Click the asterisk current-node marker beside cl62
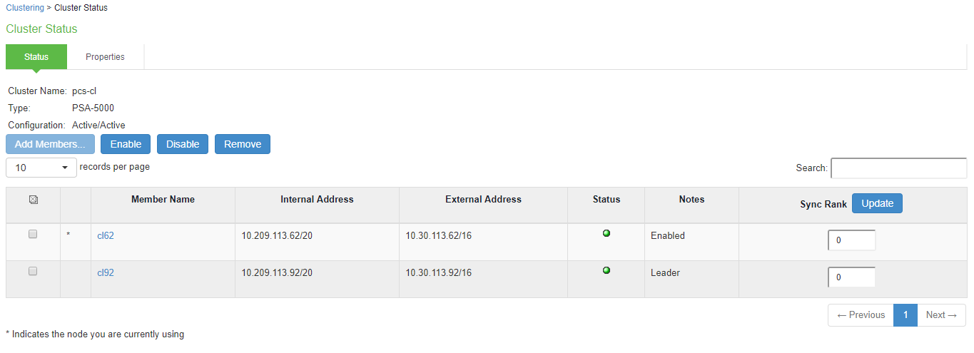This screenshot has width=974, height=353. tap(69, 235)
